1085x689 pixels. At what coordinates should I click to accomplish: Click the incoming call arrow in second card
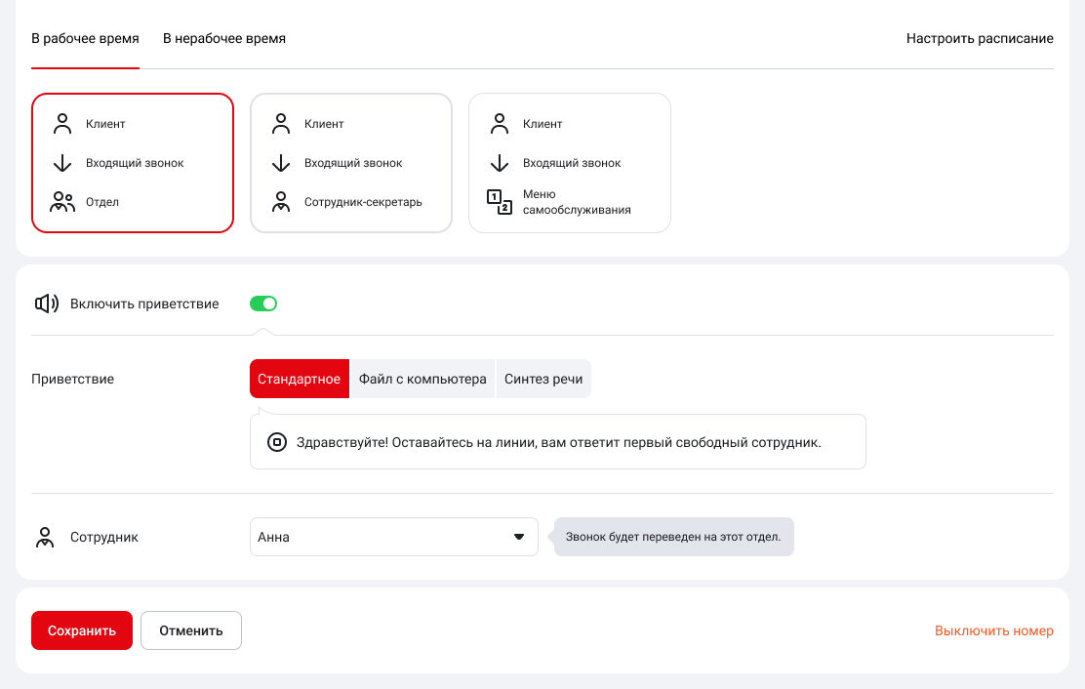pyautogui.click(x=281, y=163)
